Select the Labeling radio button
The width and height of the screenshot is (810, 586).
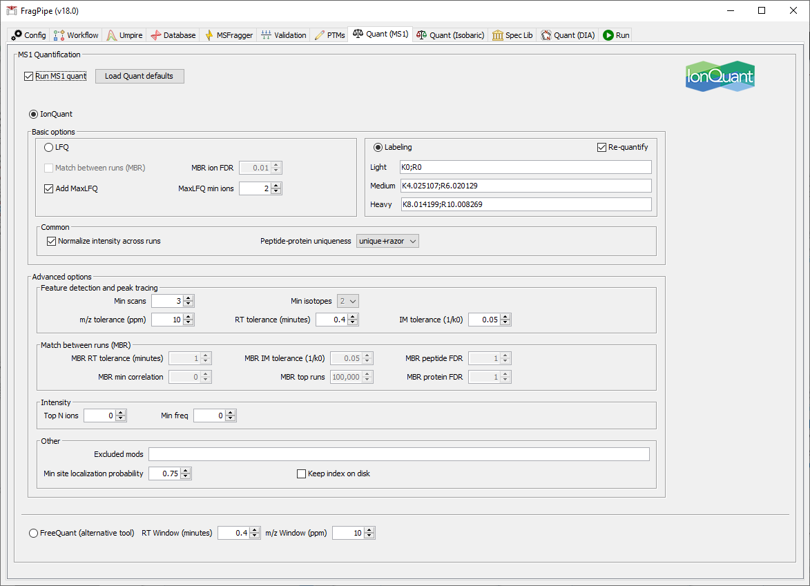point(378,147)
